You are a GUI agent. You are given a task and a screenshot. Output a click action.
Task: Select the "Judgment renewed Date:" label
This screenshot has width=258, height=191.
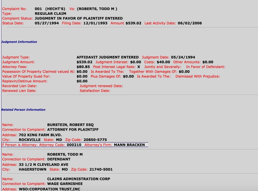click(x=101, y=86)
